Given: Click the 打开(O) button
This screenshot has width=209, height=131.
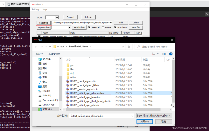Looking at the screenshot, I should [145, 122].
